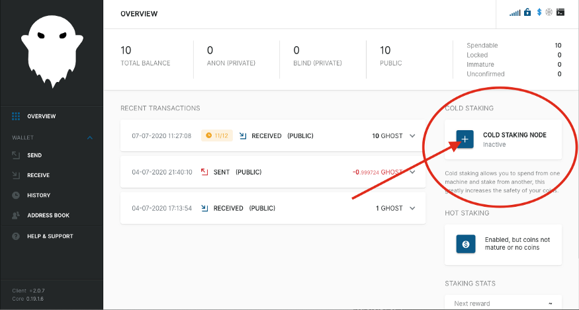The width and height of the screenshot is (579, 310).
Task: Go to the Overview page
Action: point(41,116)
